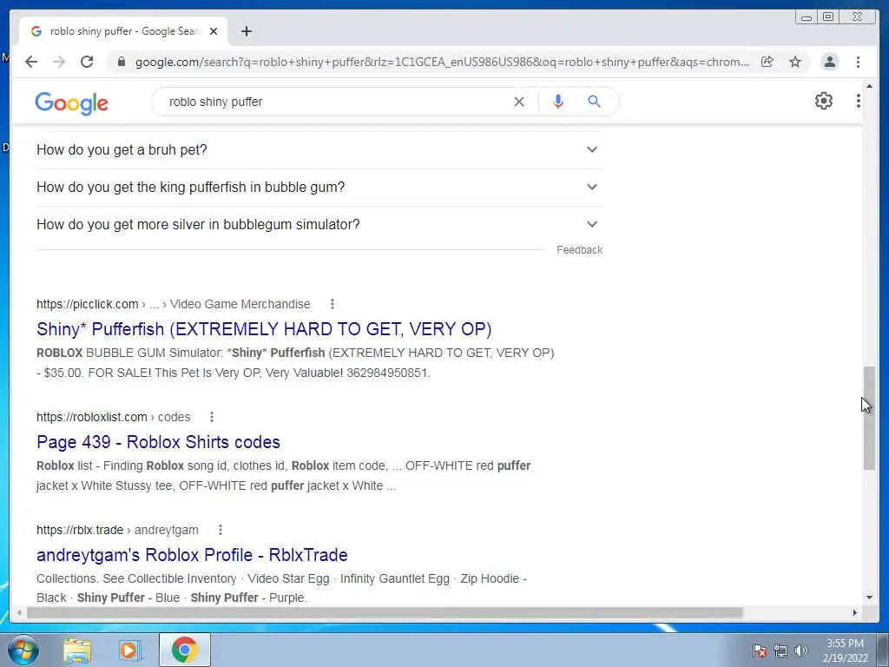
Task: Click the https://robloxlist.com › codes URL
Action: pyautogui.click(x=114, y=417)
